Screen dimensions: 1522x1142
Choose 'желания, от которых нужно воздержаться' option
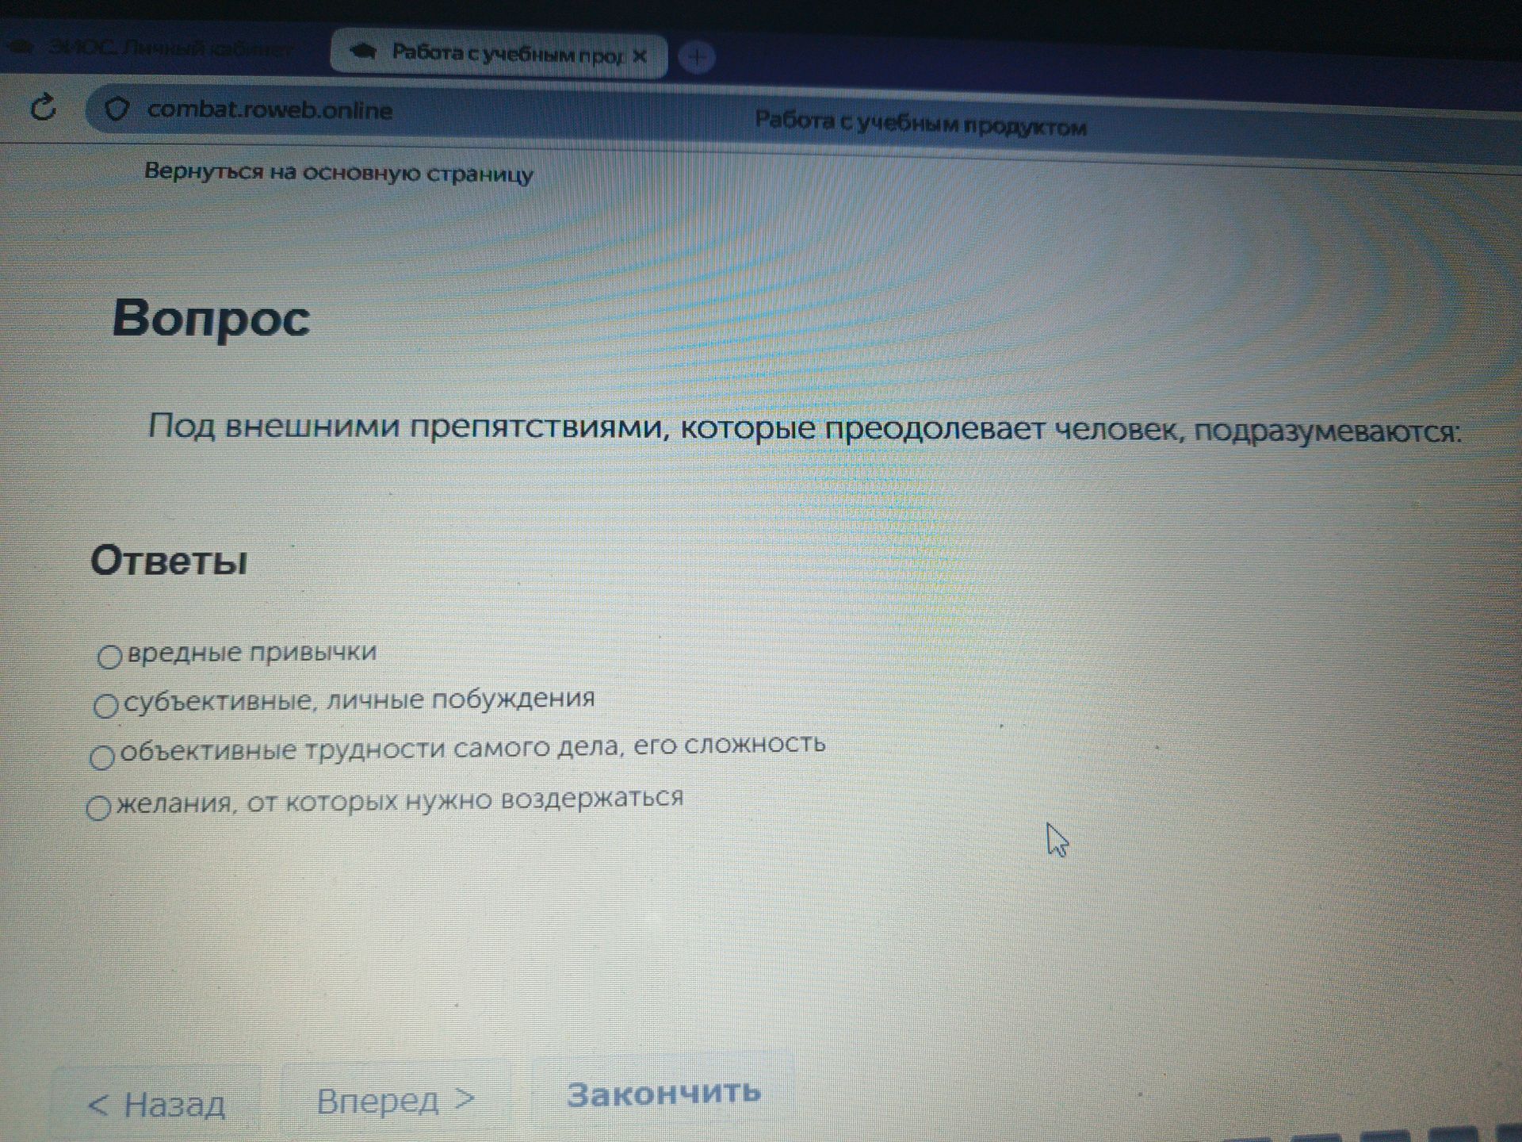click(x=98, y=807)
